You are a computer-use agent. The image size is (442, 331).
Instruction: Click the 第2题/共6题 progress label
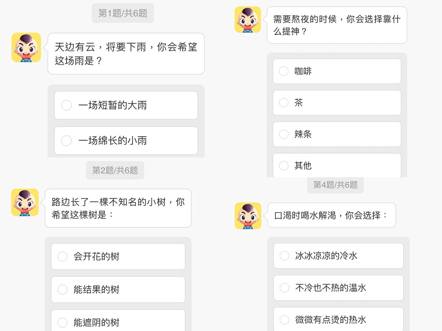[x=115, y=170]
